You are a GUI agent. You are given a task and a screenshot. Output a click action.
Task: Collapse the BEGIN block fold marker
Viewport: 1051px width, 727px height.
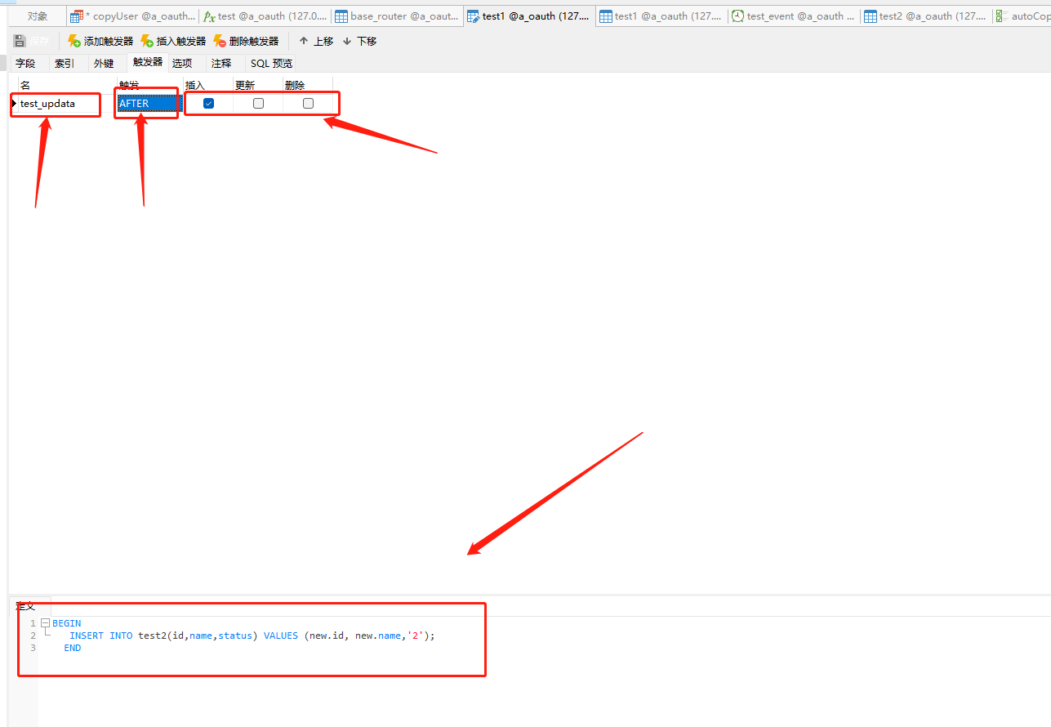pyautogui.click(x=46, y=623)
